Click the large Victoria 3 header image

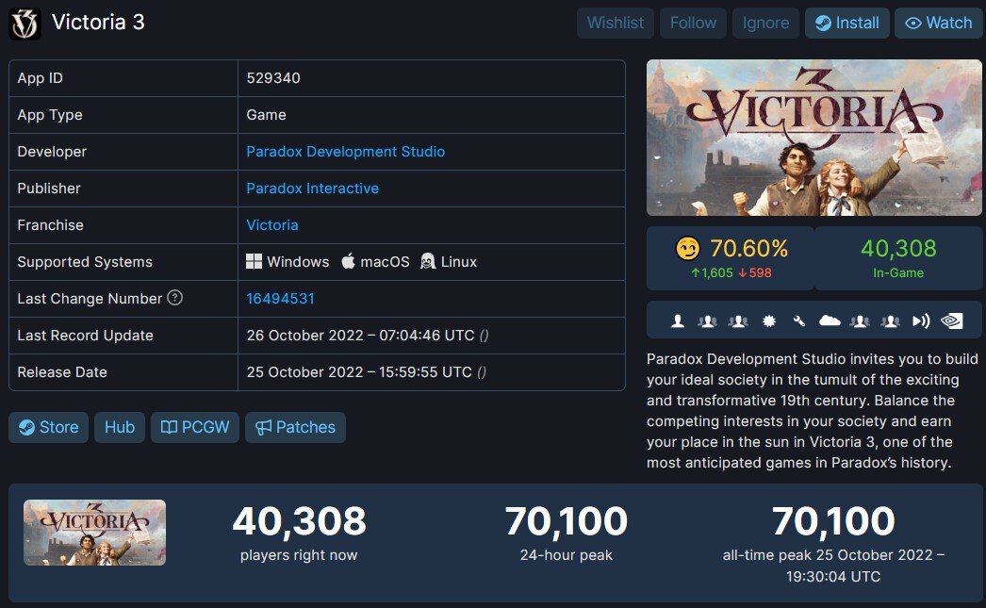click(813, 138)
